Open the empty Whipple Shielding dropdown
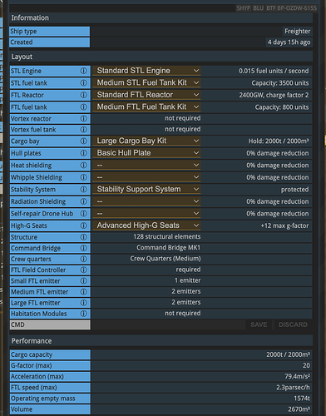 [x=146, y=177]
